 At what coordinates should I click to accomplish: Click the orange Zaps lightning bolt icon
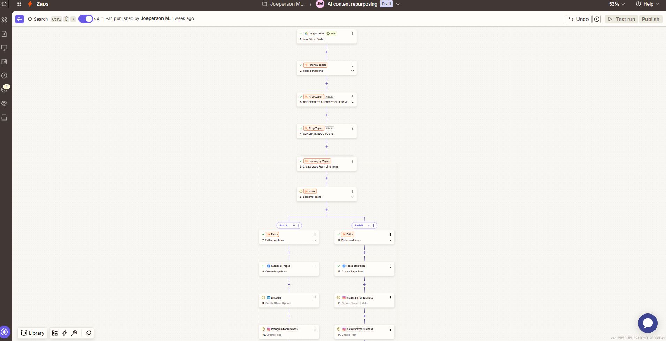pos(30,4)
